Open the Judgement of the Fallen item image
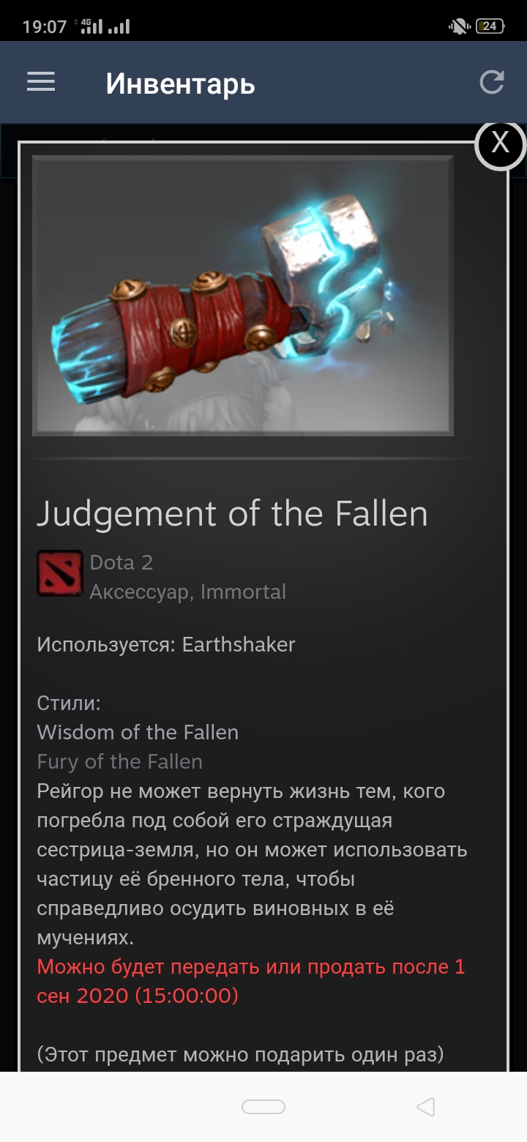 [x=243, y=296]
